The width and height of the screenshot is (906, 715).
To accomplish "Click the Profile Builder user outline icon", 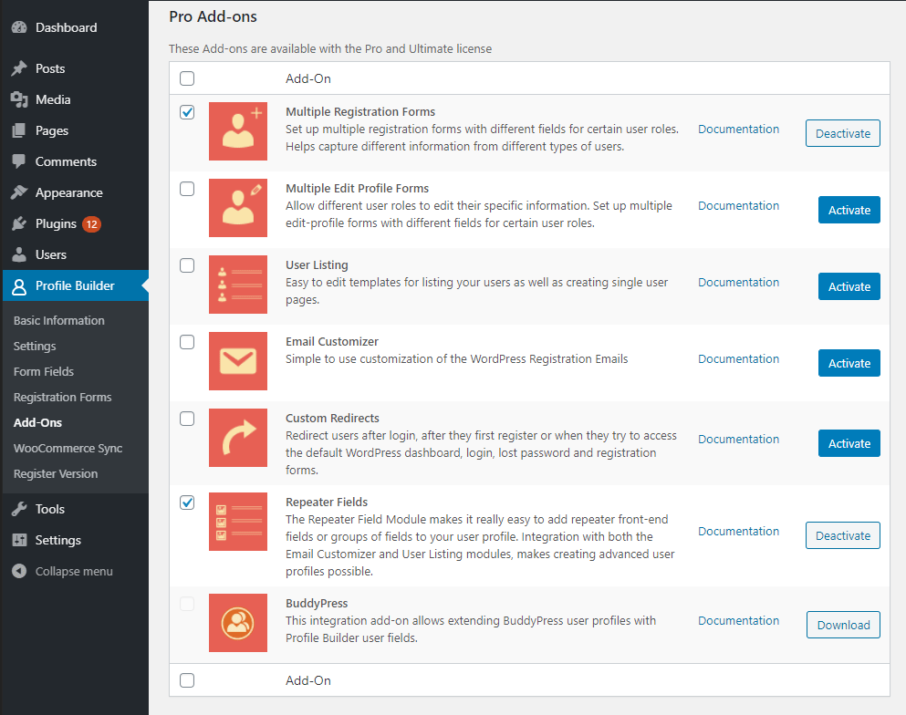I will tap(19, 285).
